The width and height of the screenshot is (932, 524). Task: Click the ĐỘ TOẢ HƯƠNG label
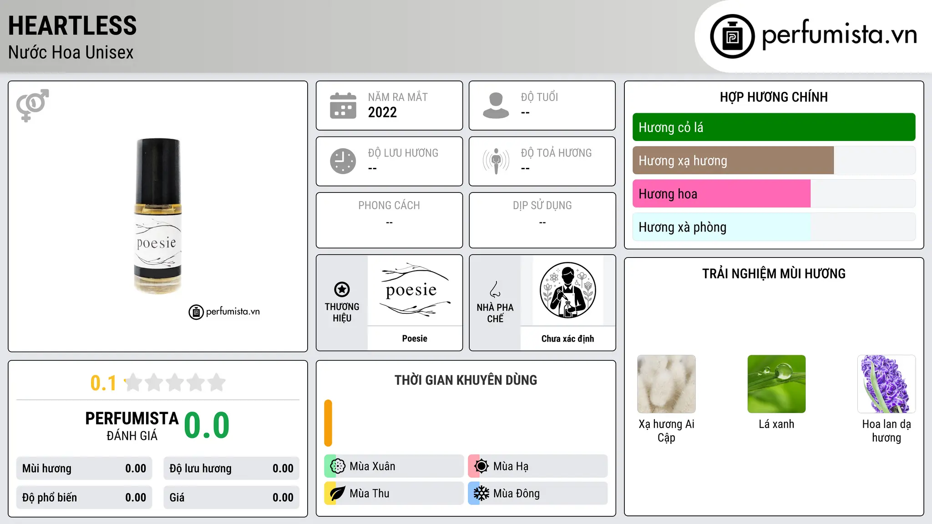pyautogui.click(x=556, y=153)
